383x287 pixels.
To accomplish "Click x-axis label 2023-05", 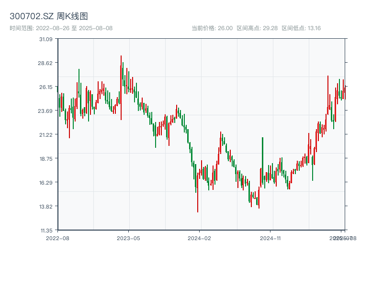I will pyautogui.click(x=128, y=238).
